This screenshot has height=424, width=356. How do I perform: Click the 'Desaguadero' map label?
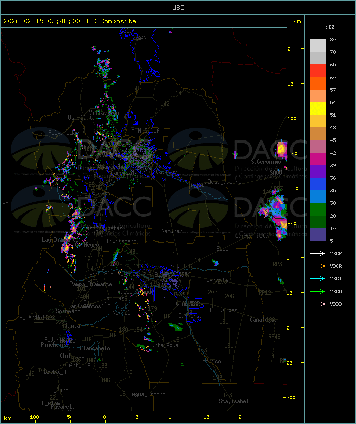[x=225, y=182]
